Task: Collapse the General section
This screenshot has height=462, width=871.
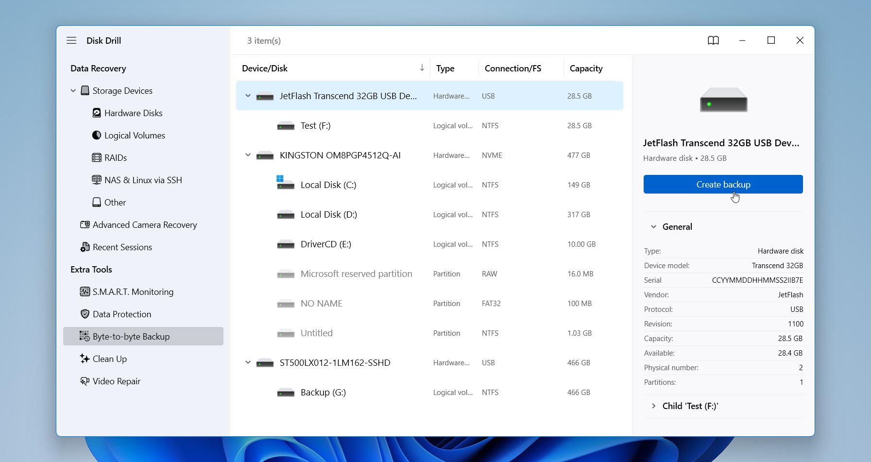Action: pyautogui.click(x=653, y=226)
